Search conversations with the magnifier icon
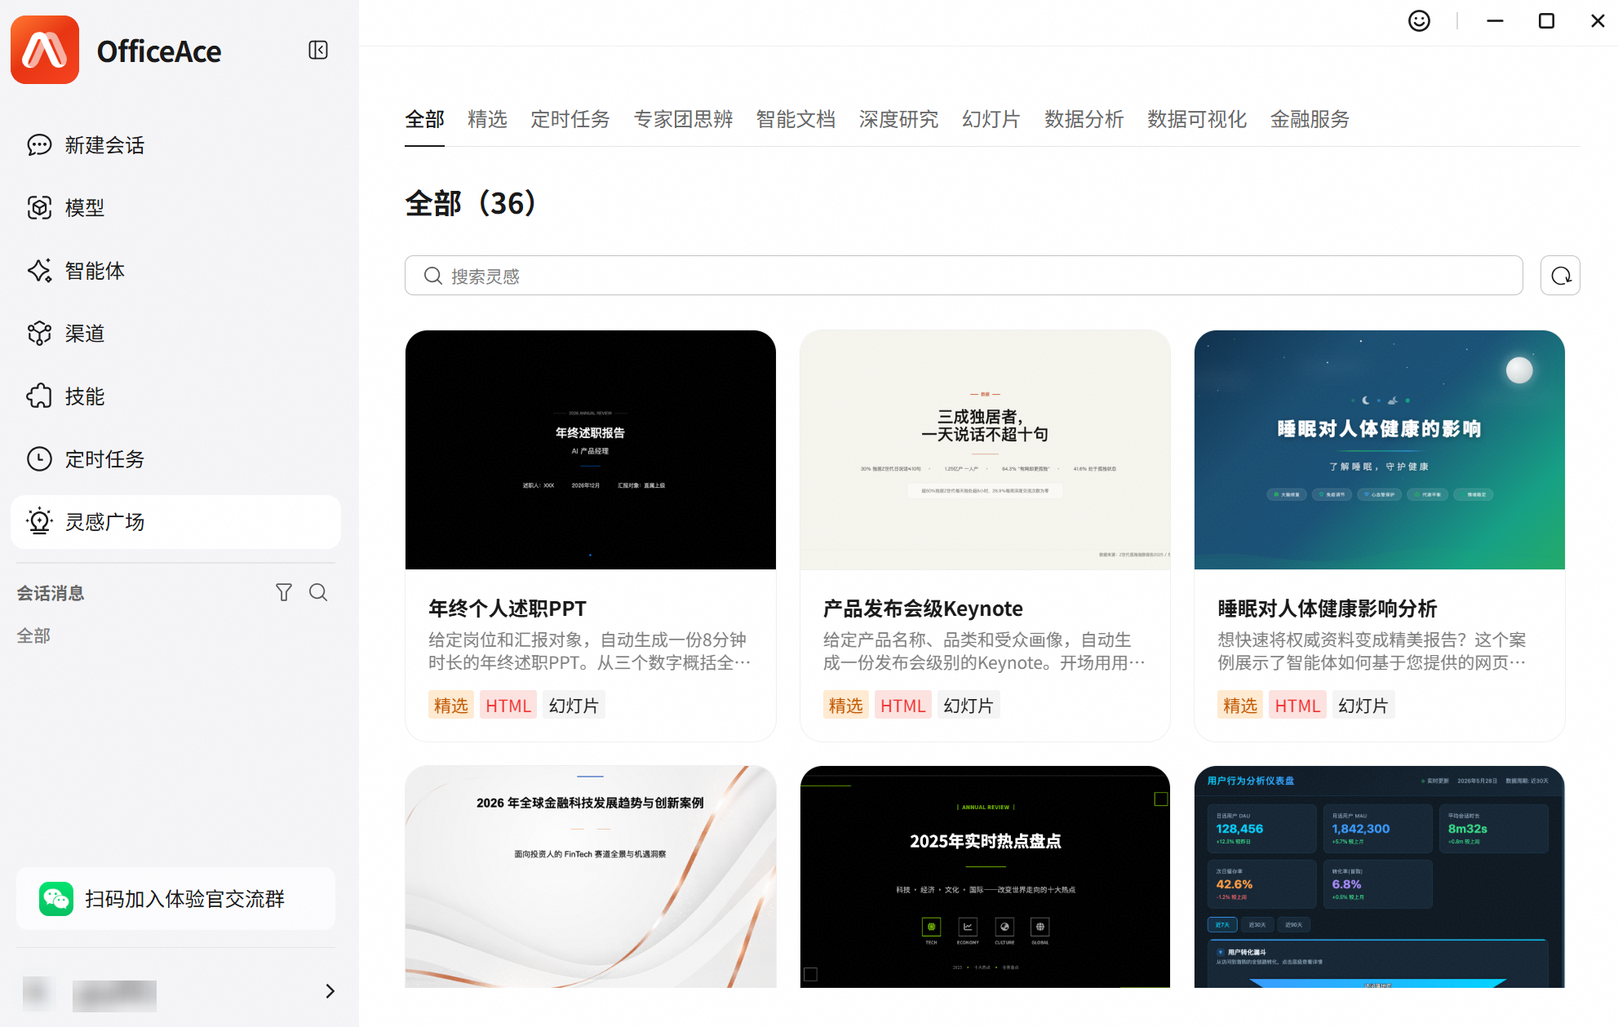 [x=318, y=593]
